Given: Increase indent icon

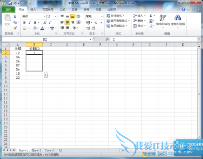Looking at the screenshot, I should click(67, 28).
